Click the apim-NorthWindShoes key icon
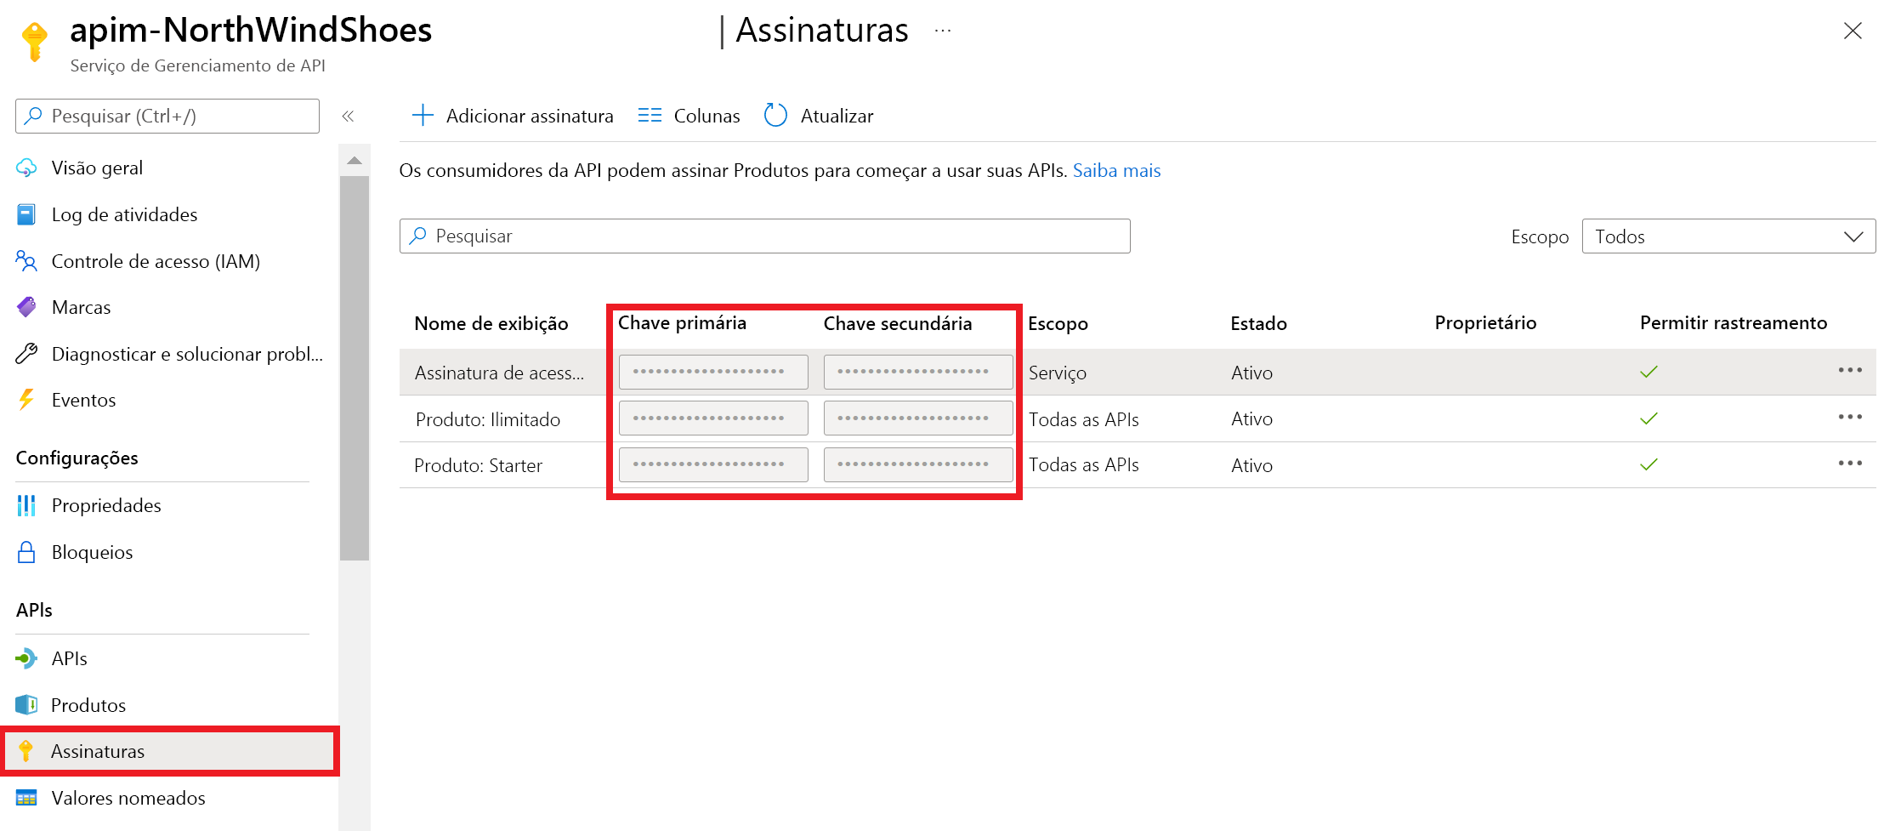This screenshot has width=1901, height=831. pyautogui.click(x=34, y=43)
